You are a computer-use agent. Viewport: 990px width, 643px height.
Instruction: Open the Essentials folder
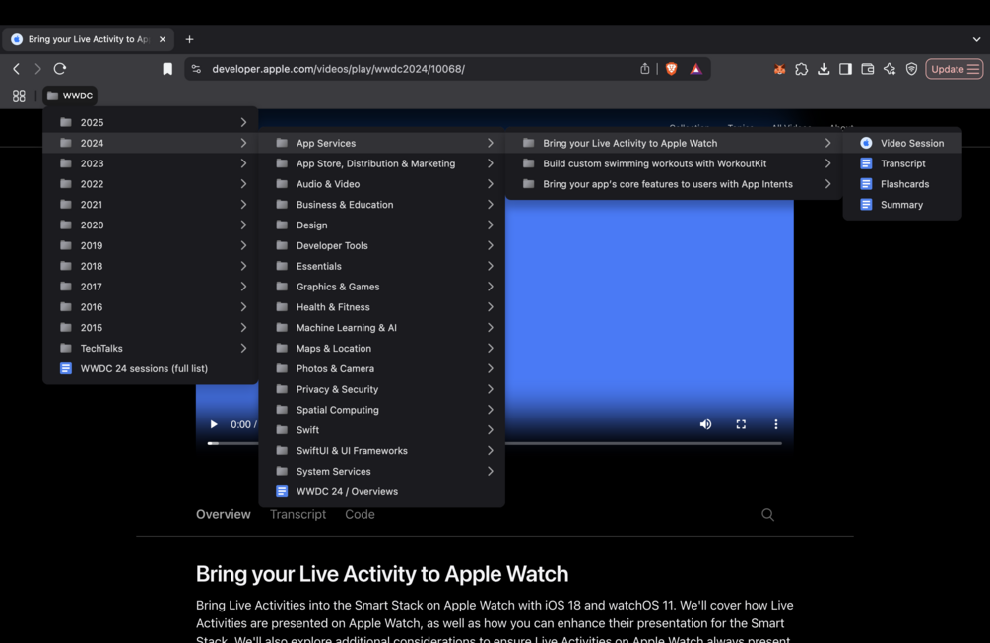[x=381, y=266]
